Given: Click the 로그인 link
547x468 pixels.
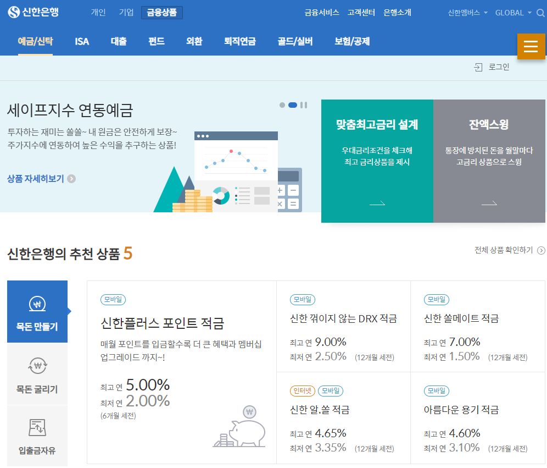Looking at the screenshot, I should 499,67.
